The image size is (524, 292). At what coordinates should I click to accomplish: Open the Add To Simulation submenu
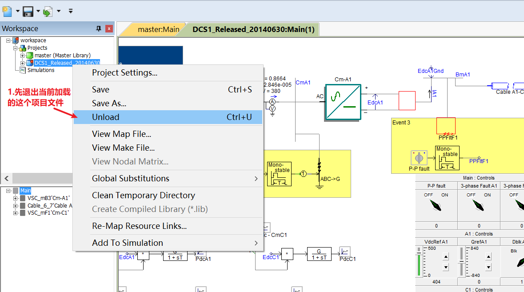[168, 243]
